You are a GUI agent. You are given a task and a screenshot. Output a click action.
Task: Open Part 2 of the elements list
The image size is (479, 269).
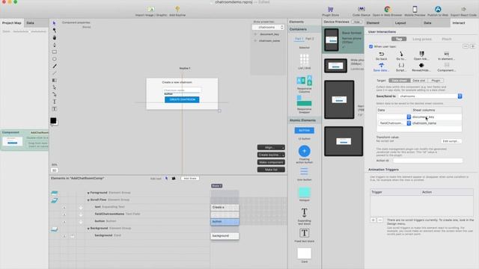(309, 39)
